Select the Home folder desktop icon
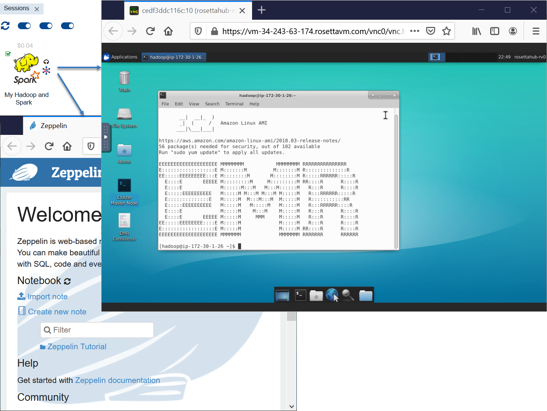The image size is (547, 411). [124, 153]
